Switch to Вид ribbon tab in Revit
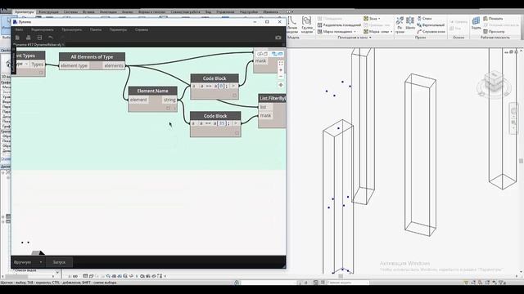The image size is (524, 294). pyautogui.click(x=209, y=11)
